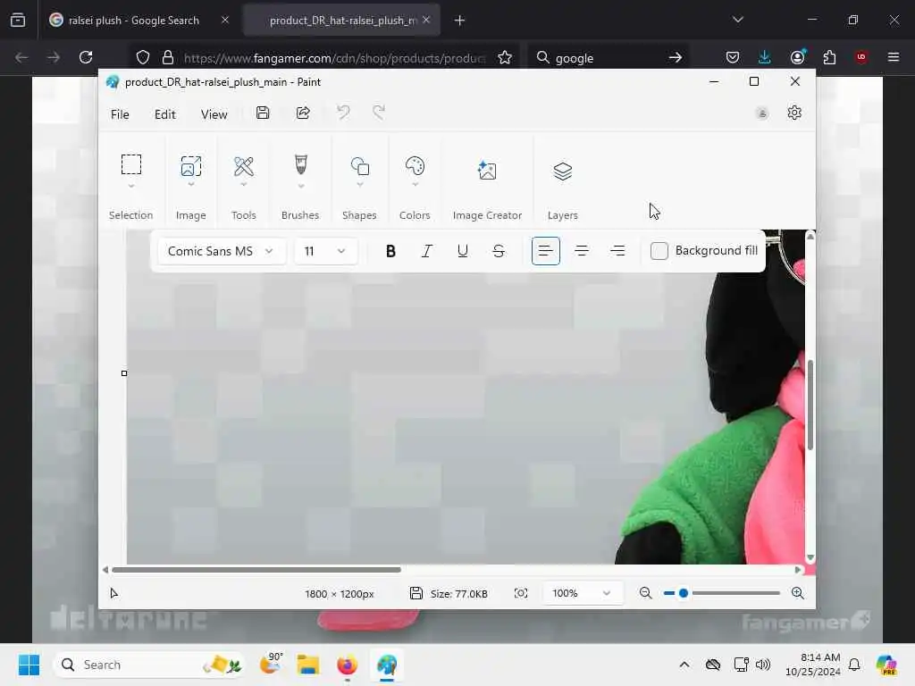Save to Pocket icon in Firefox
The image size is (915, 686).
pyautogui.click(x=733, y=57)
